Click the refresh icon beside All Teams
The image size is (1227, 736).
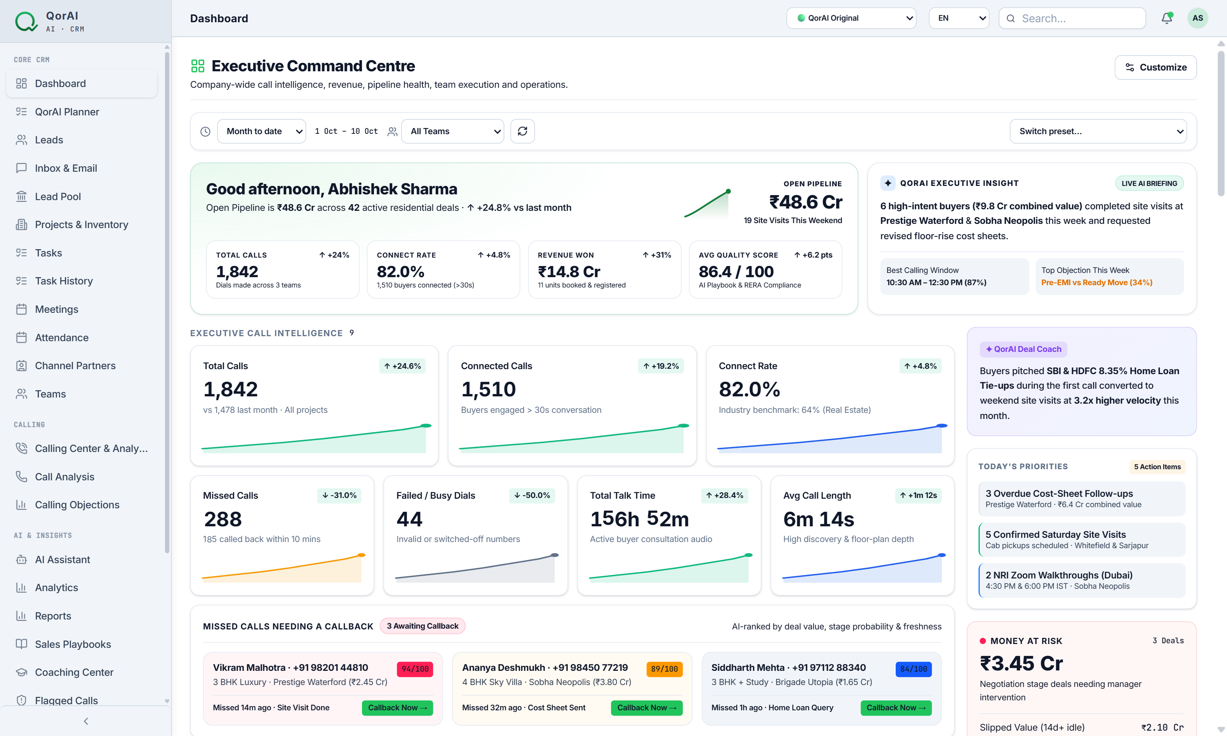pos(522,131)
